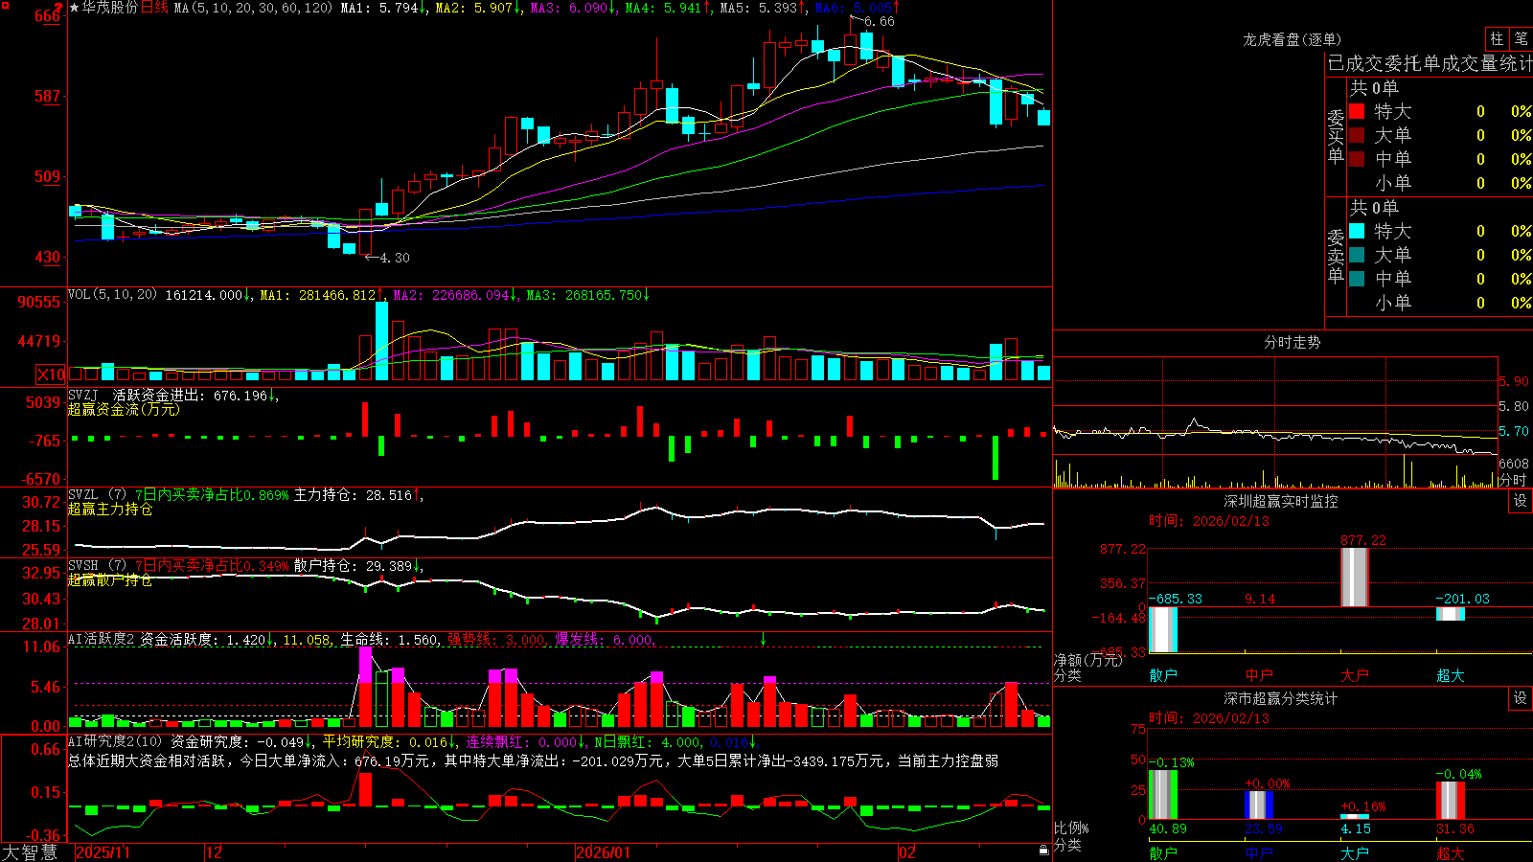Click the 爆发线: 6.000 label

pyautogui.click(x=604, y=640)
